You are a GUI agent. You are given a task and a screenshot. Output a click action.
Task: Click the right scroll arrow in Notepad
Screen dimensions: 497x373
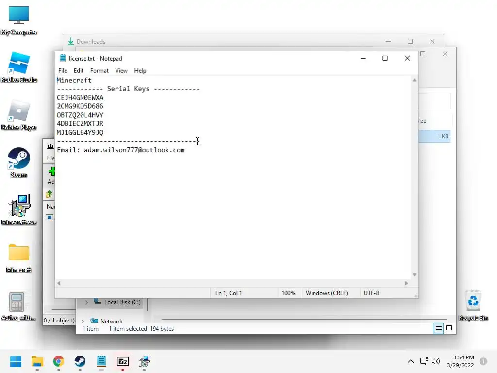406,283
